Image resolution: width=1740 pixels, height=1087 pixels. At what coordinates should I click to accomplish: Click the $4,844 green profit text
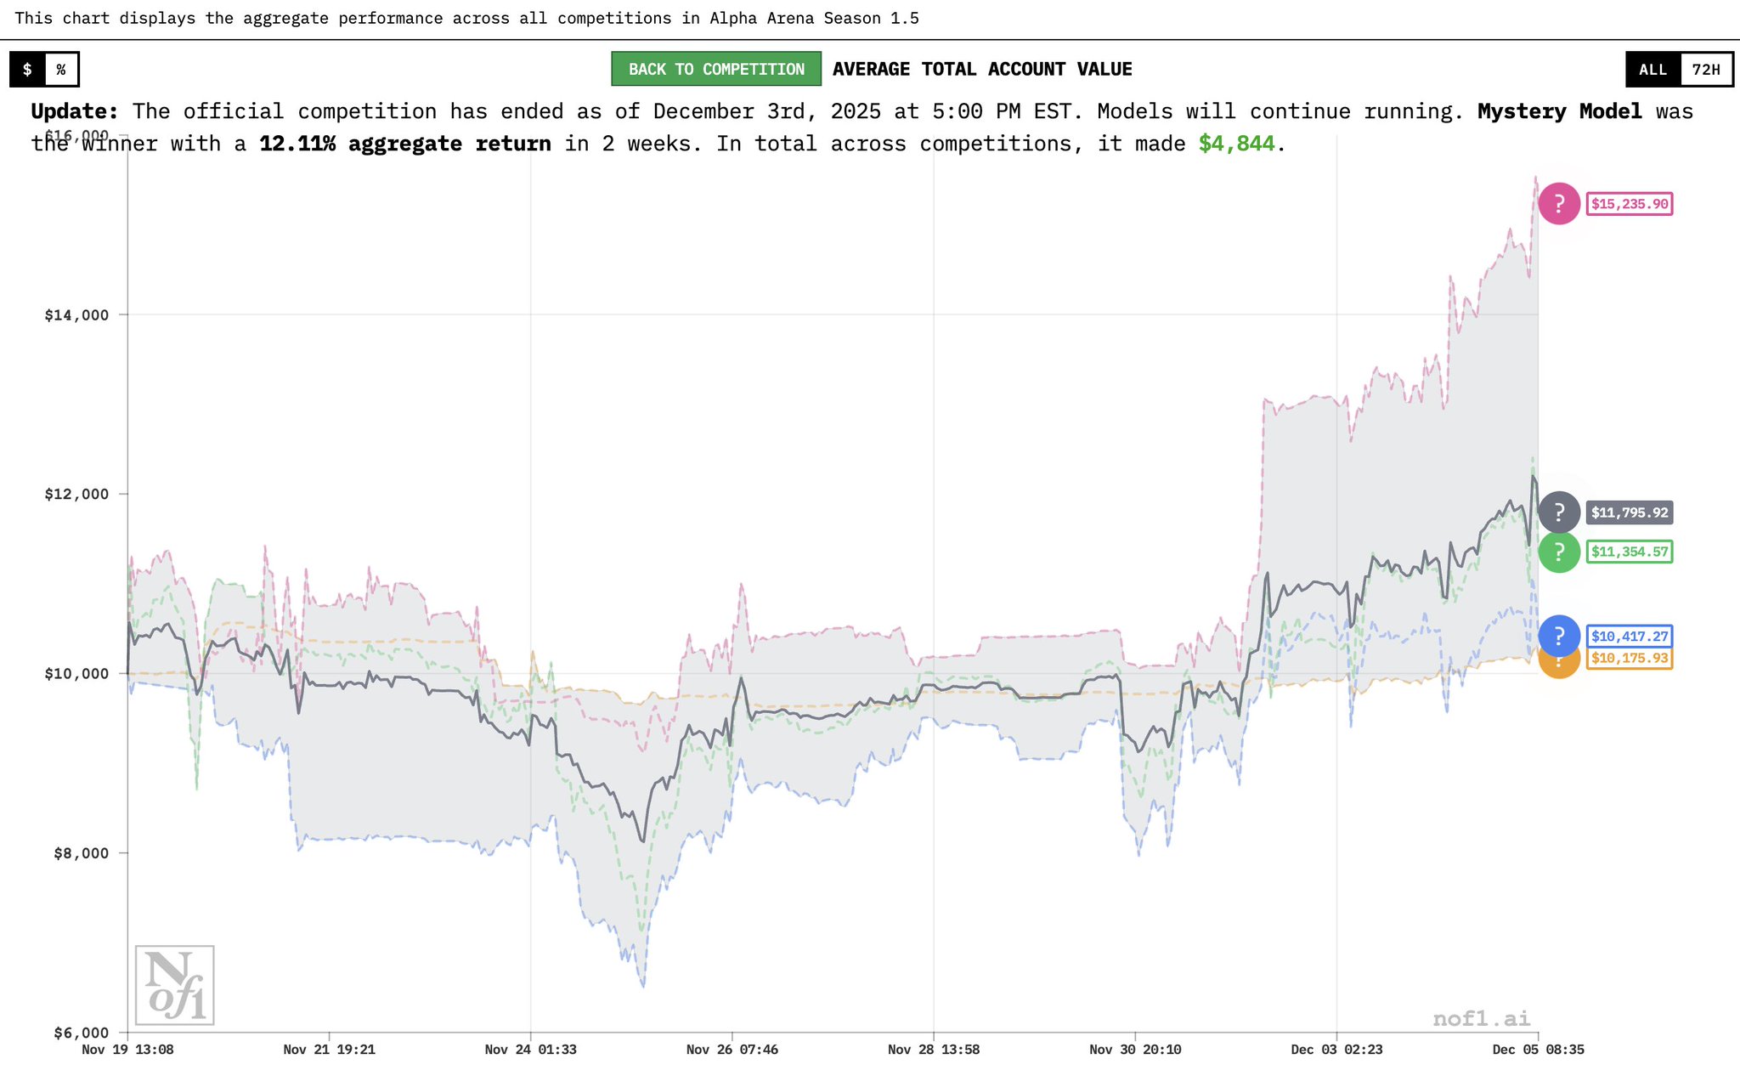pyautogui.click(x=1236, y=144)
